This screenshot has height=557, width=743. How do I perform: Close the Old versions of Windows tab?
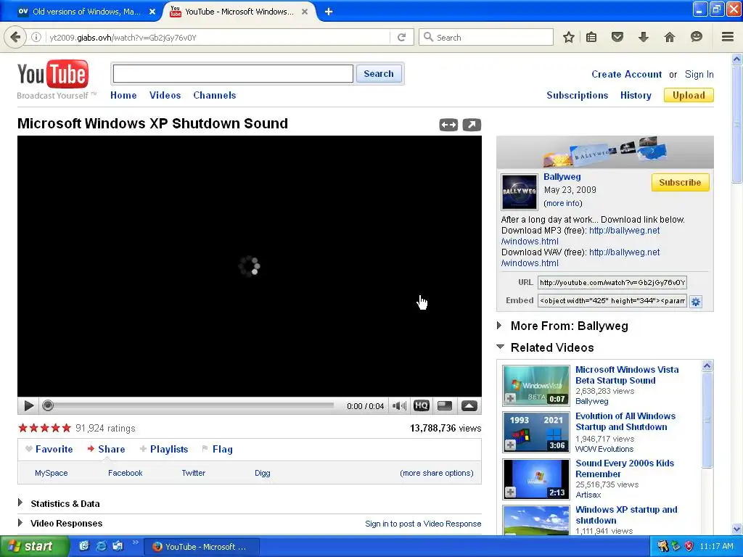point(152,12)
